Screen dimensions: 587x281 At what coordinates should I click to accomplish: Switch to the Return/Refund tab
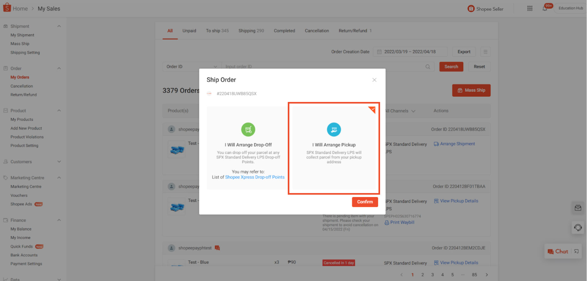355,31
